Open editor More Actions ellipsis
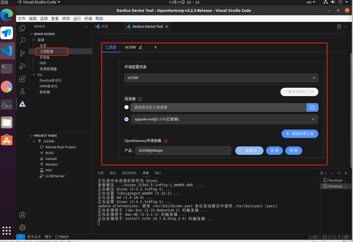The height and width of the screenshot is (242, 353). point(346,26)
